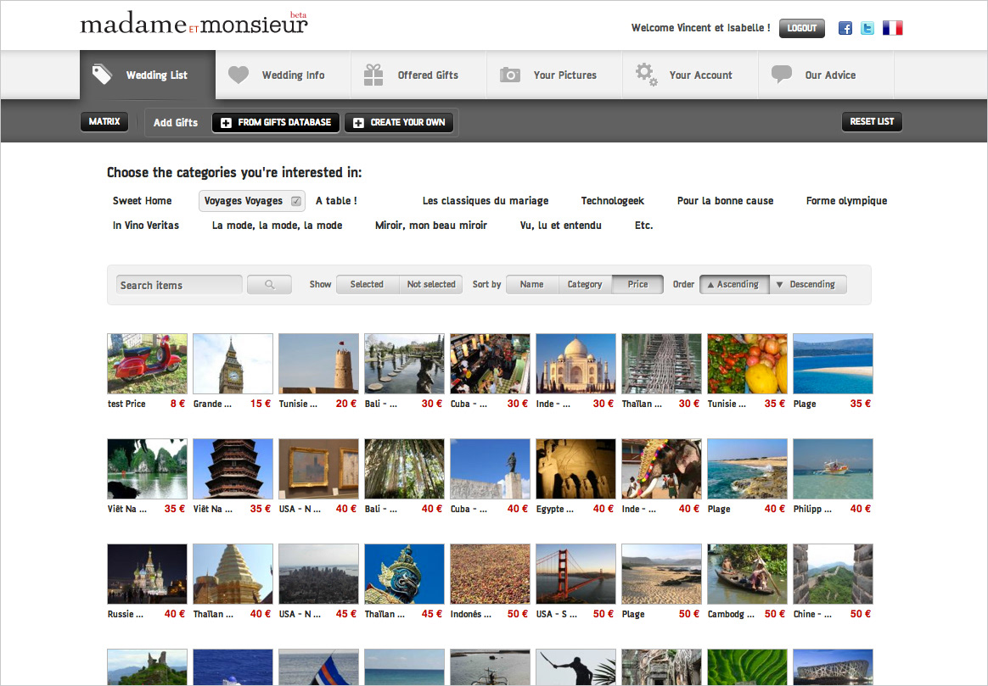This screenshot has width=988, height=686.
Task: Select the Golden Gate USA - S thumbnail
Action: pyautogui.click(x=576, y=574)
